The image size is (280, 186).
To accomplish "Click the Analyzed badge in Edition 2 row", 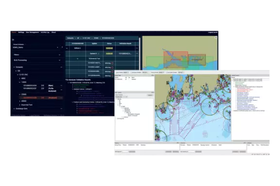I will click(109, 48).
